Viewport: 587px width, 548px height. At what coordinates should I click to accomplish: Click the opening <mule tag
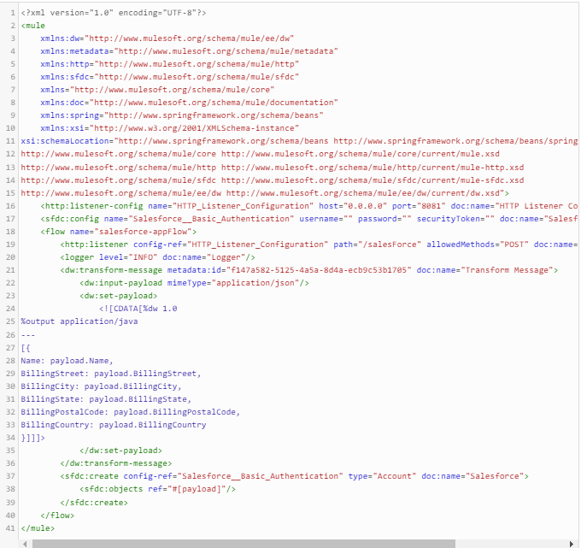pos(33,26)
